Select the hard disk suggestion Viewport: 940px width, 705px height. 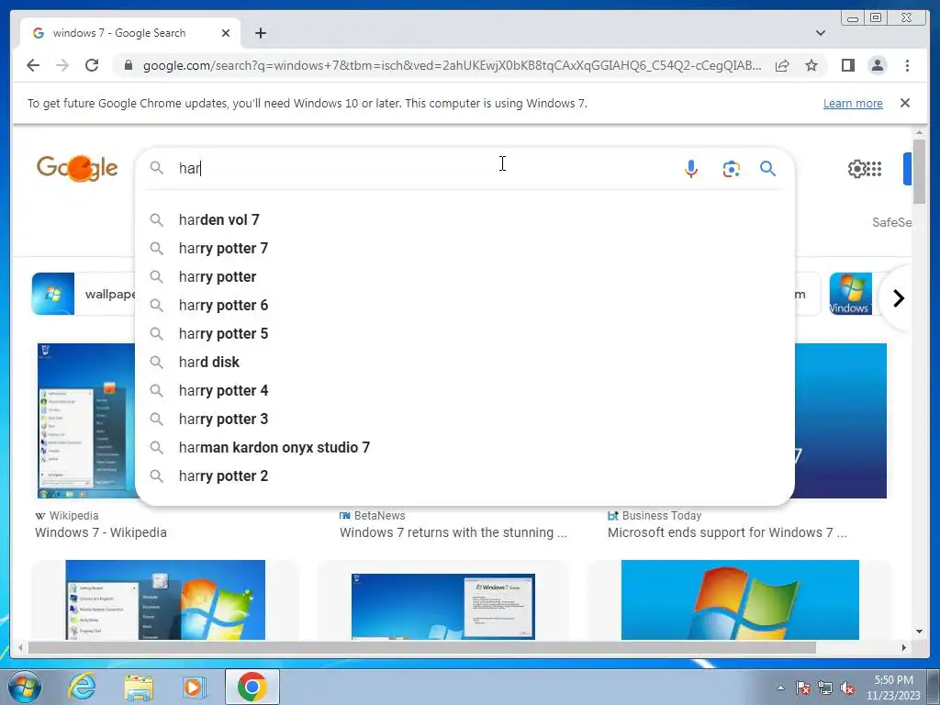tap(464, 362)
